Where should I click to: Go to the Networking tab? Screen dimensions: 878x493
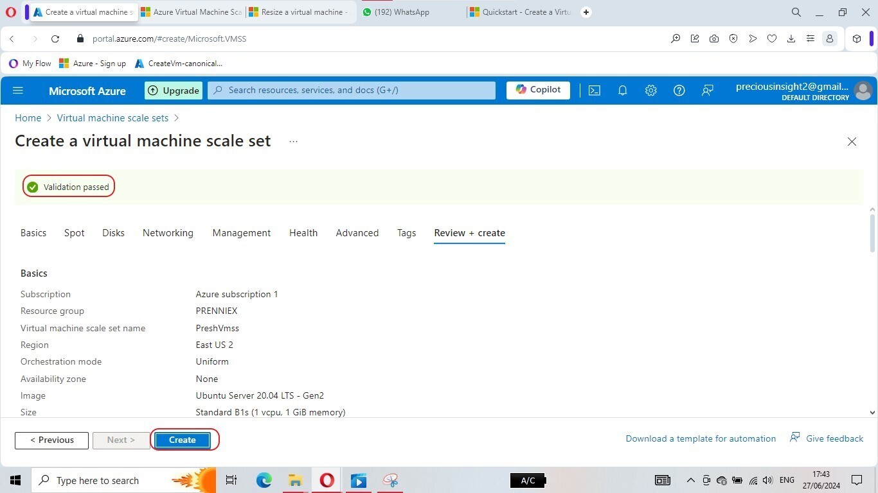[x=168, y=233]
